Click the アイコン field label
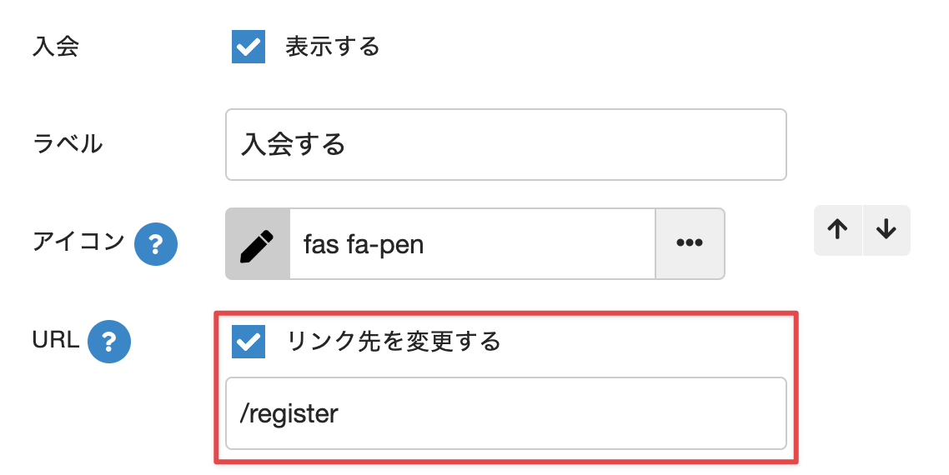The image size is (949, 475). pyautogui.click(x=78, y=242)
